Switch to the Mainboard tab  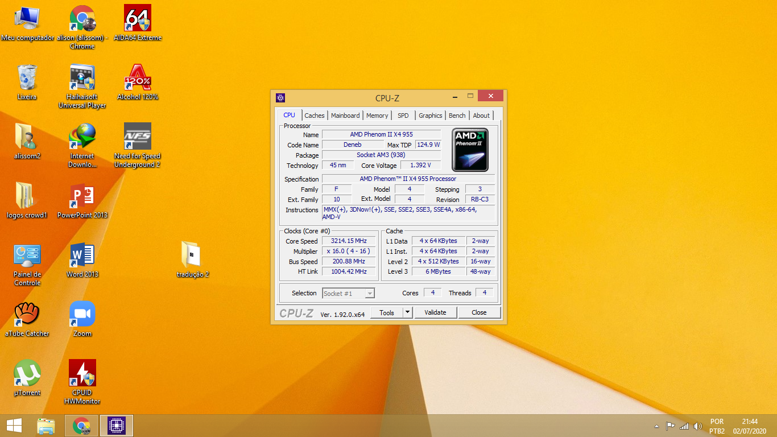tap(345, 116)
